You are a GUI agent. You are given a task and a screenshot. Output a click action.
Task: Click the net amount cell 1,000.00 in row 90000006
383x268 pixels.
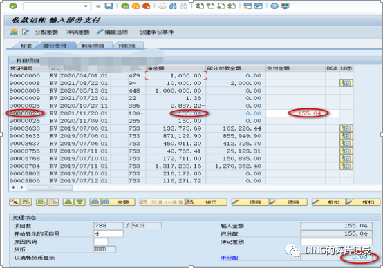coord(176,76)
